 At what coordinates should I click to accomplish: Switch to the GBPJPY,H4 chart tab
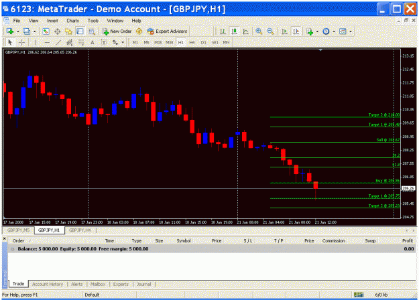80,230
